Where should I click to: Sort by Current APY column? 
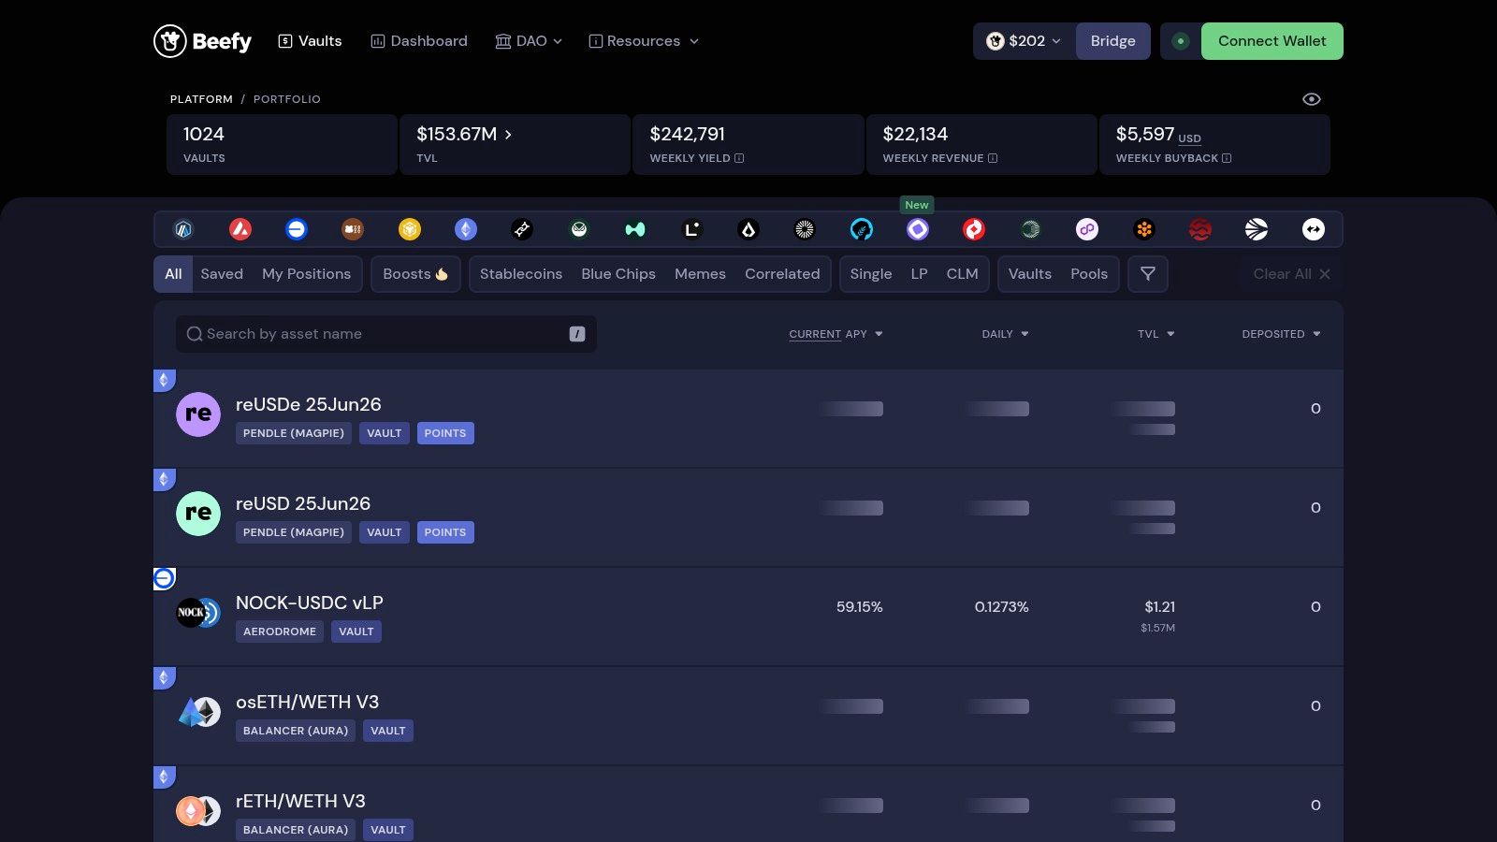click(x=836, y=334)
